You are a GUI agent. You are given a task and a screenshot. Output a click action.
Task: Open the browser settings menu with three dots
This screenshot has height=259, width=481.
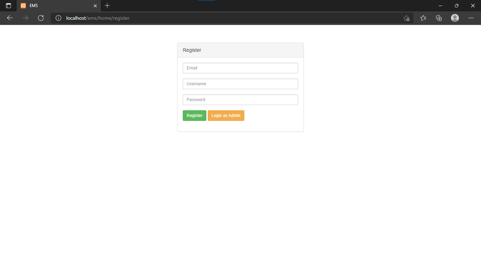(471, 18)
